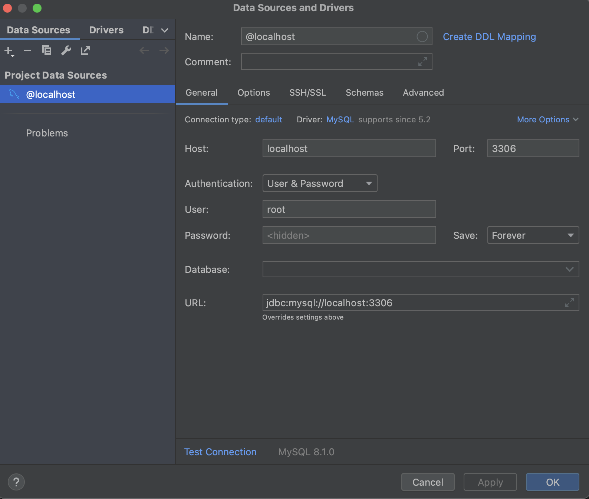Open the SSH/SSL tab
The image size is (589, 499).
coord(307,93)
